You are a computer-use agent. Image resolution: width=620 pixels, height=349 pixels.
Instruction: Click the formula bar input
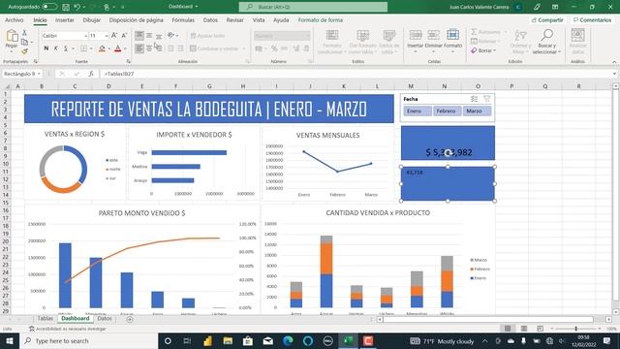[x=356, y=74]
